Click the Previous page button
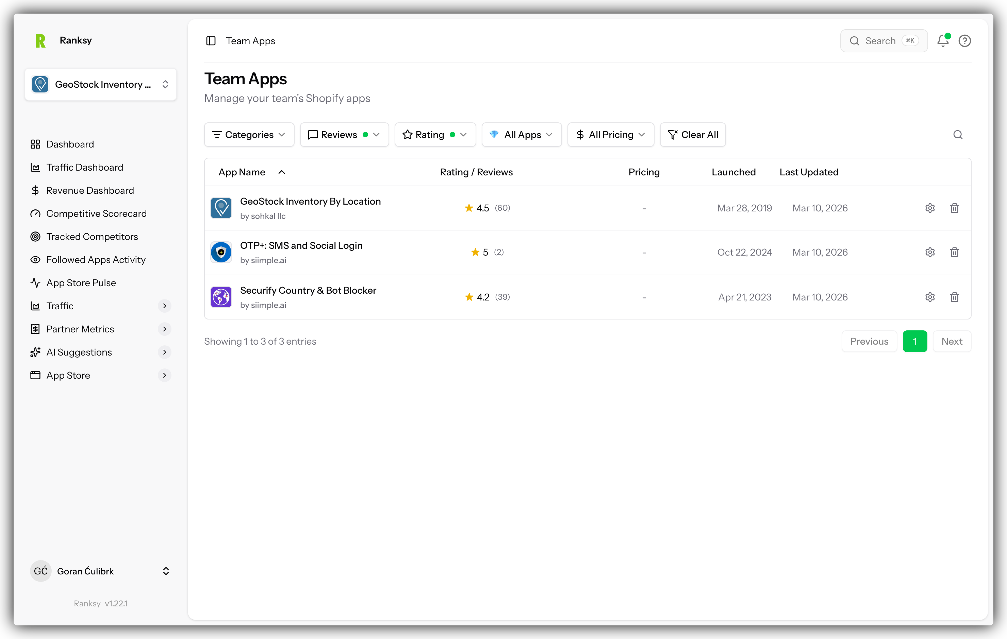 (x=869, y=342)
